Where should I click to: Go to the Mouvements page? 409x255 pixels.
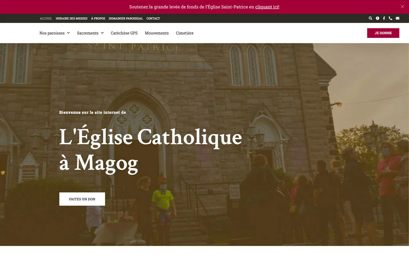tap(157, 33)
